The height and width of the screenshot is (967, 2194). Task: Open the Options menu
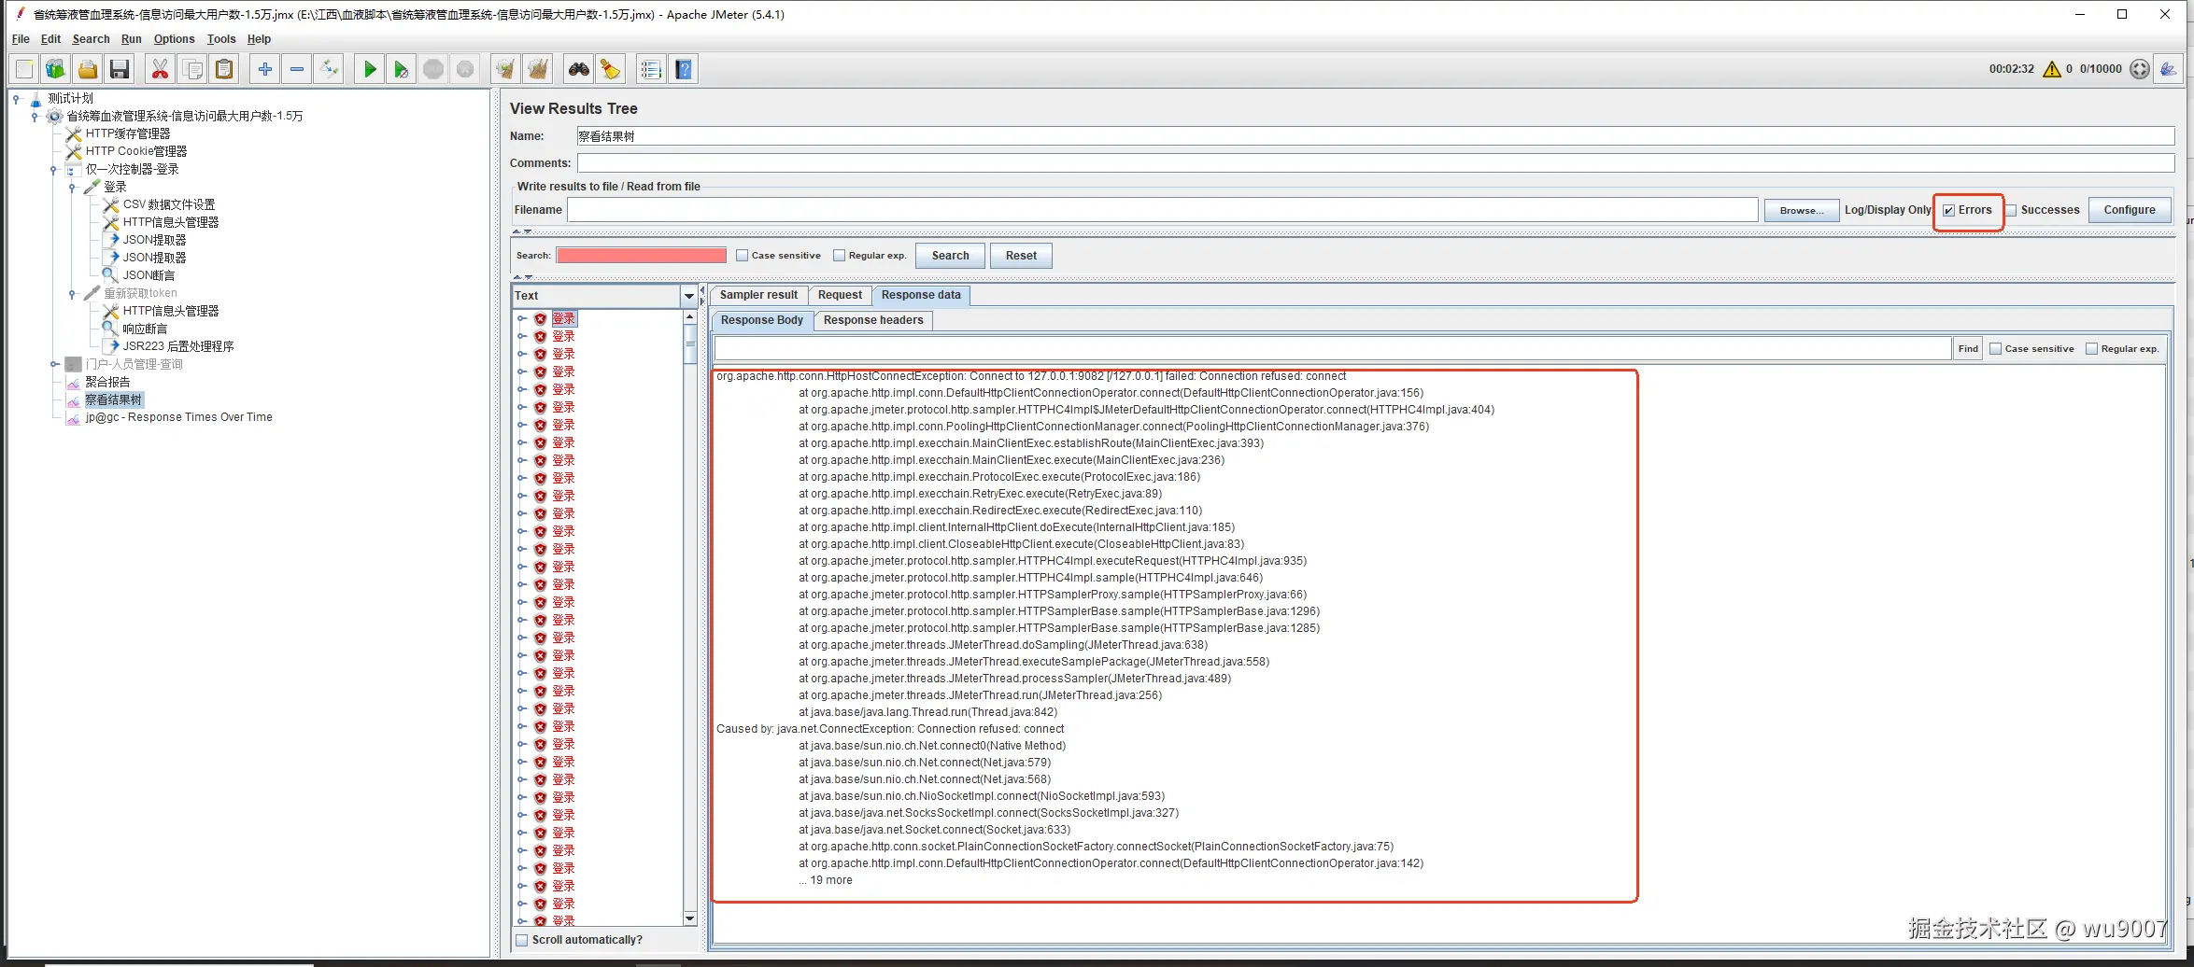click(174, 39)
